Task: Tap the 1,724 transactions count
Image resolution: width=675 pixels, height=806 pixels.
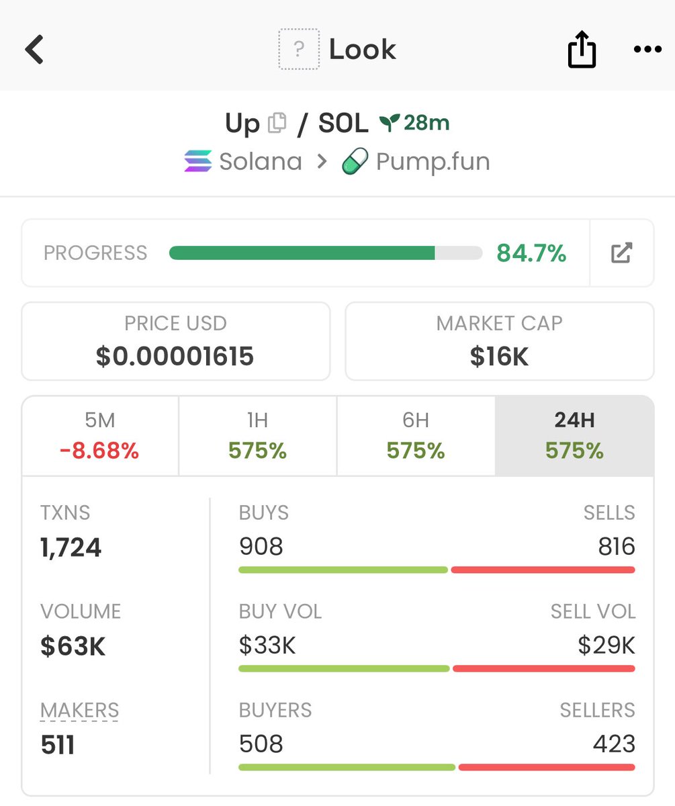Action: (x=71, y=548)
